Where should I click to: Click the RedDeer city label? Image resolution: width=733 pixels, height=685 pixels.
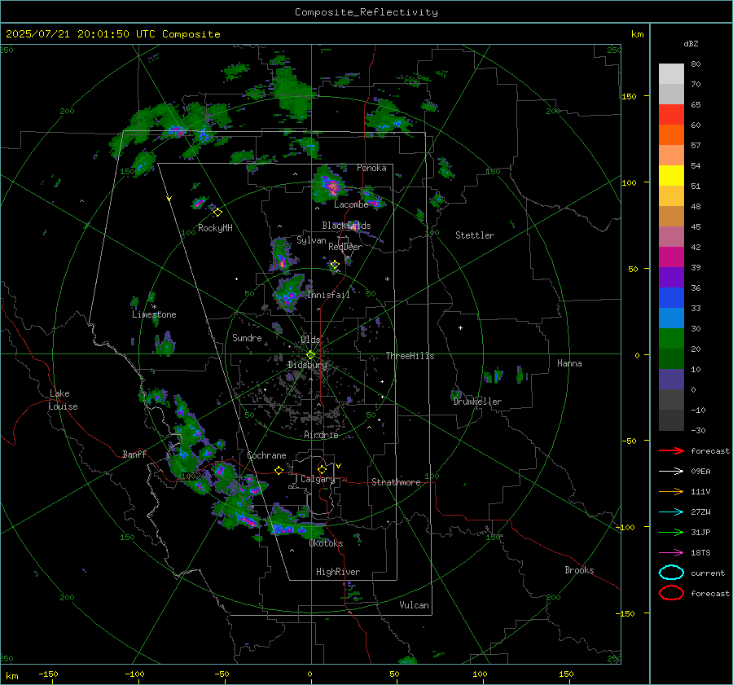pyautogui.click(x=345, y=247)
